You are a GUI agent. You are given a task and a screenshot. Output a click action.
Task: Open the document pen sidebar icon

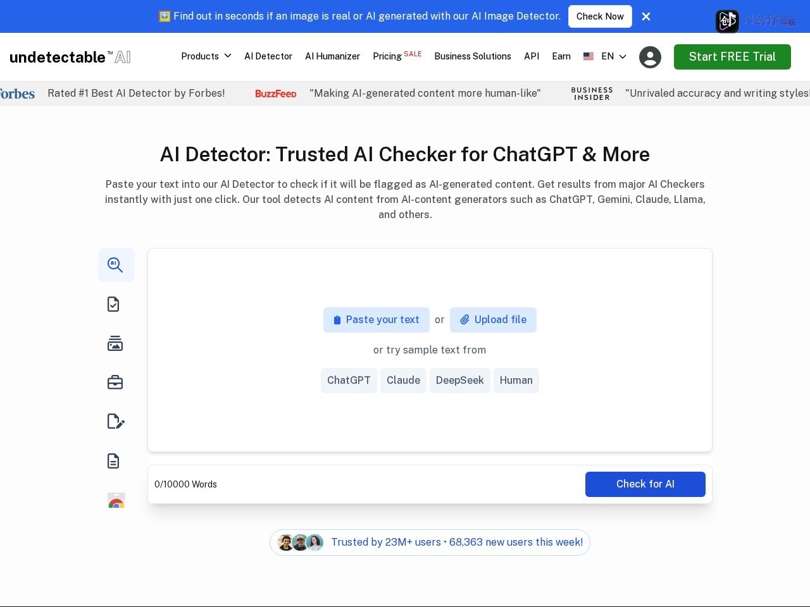[x=116, y=421]
